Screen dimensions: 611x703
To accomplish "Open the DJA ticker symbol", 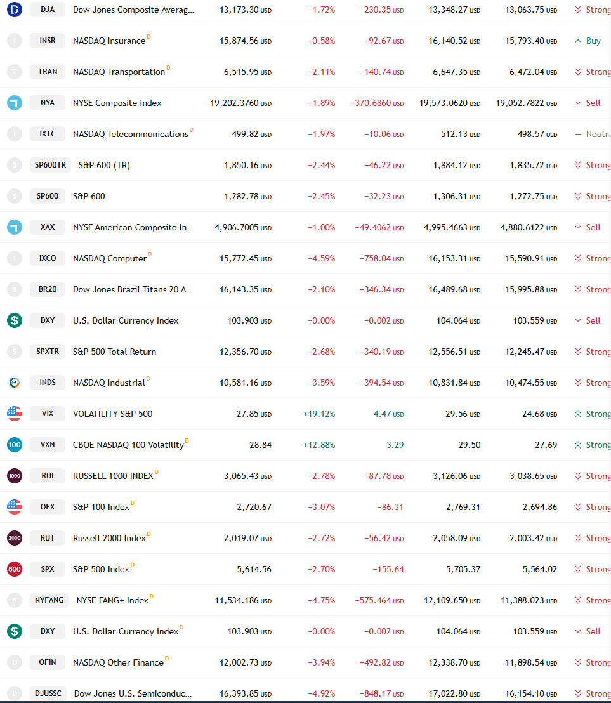I will 48,10.
